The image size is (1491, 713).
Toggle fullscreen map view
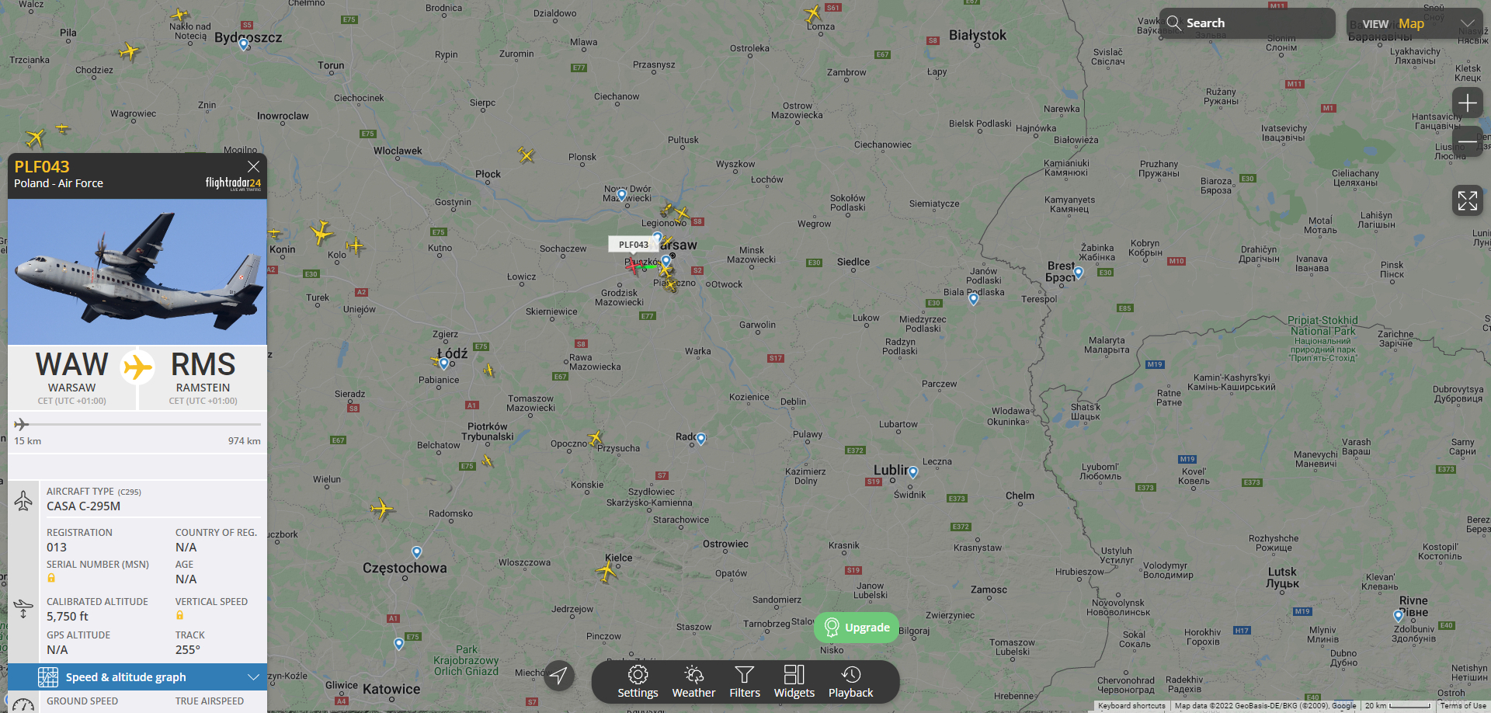[1468, 200]
